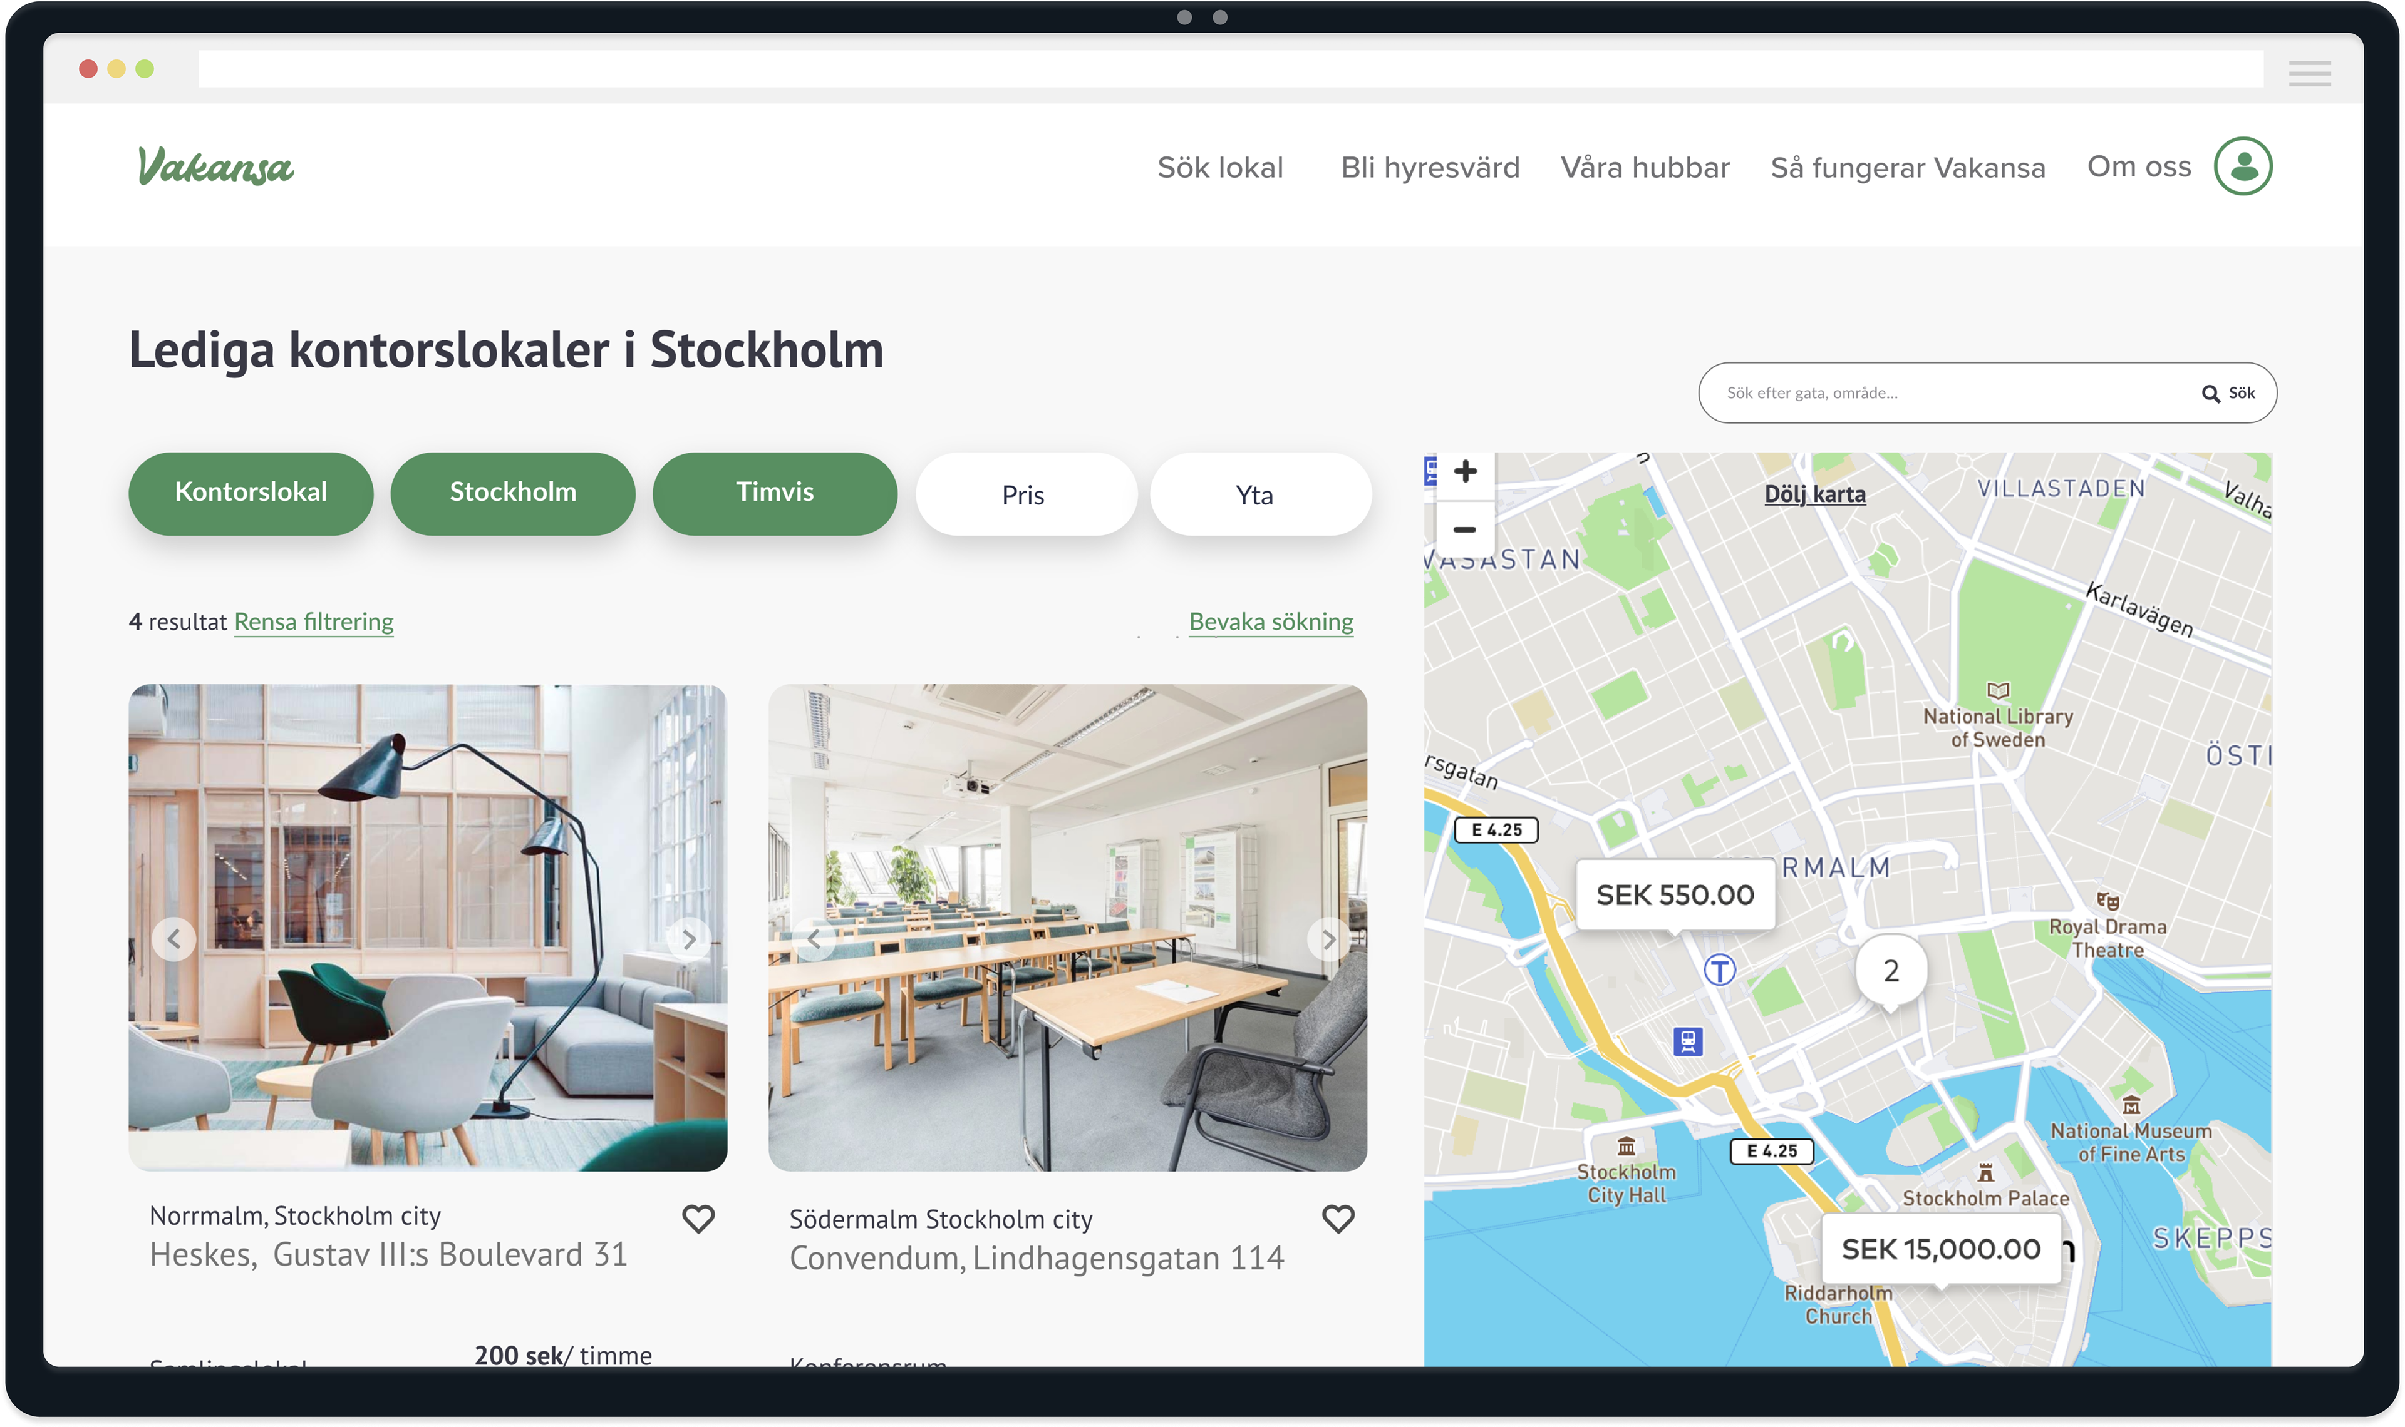Viewport: 2405px width, 1427px height.
Task: Toggle the Kontorslokal filter
Action: (251, 493)
